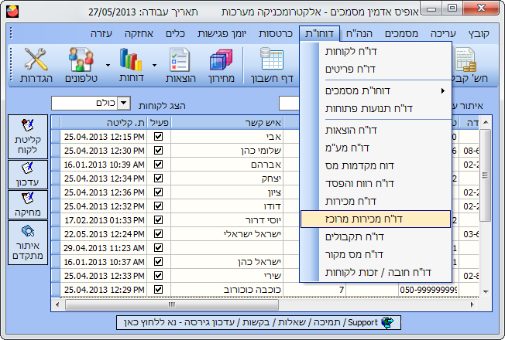
Task: Select דו"ח רווח והפסד menu entry
Action: point(376,183)
